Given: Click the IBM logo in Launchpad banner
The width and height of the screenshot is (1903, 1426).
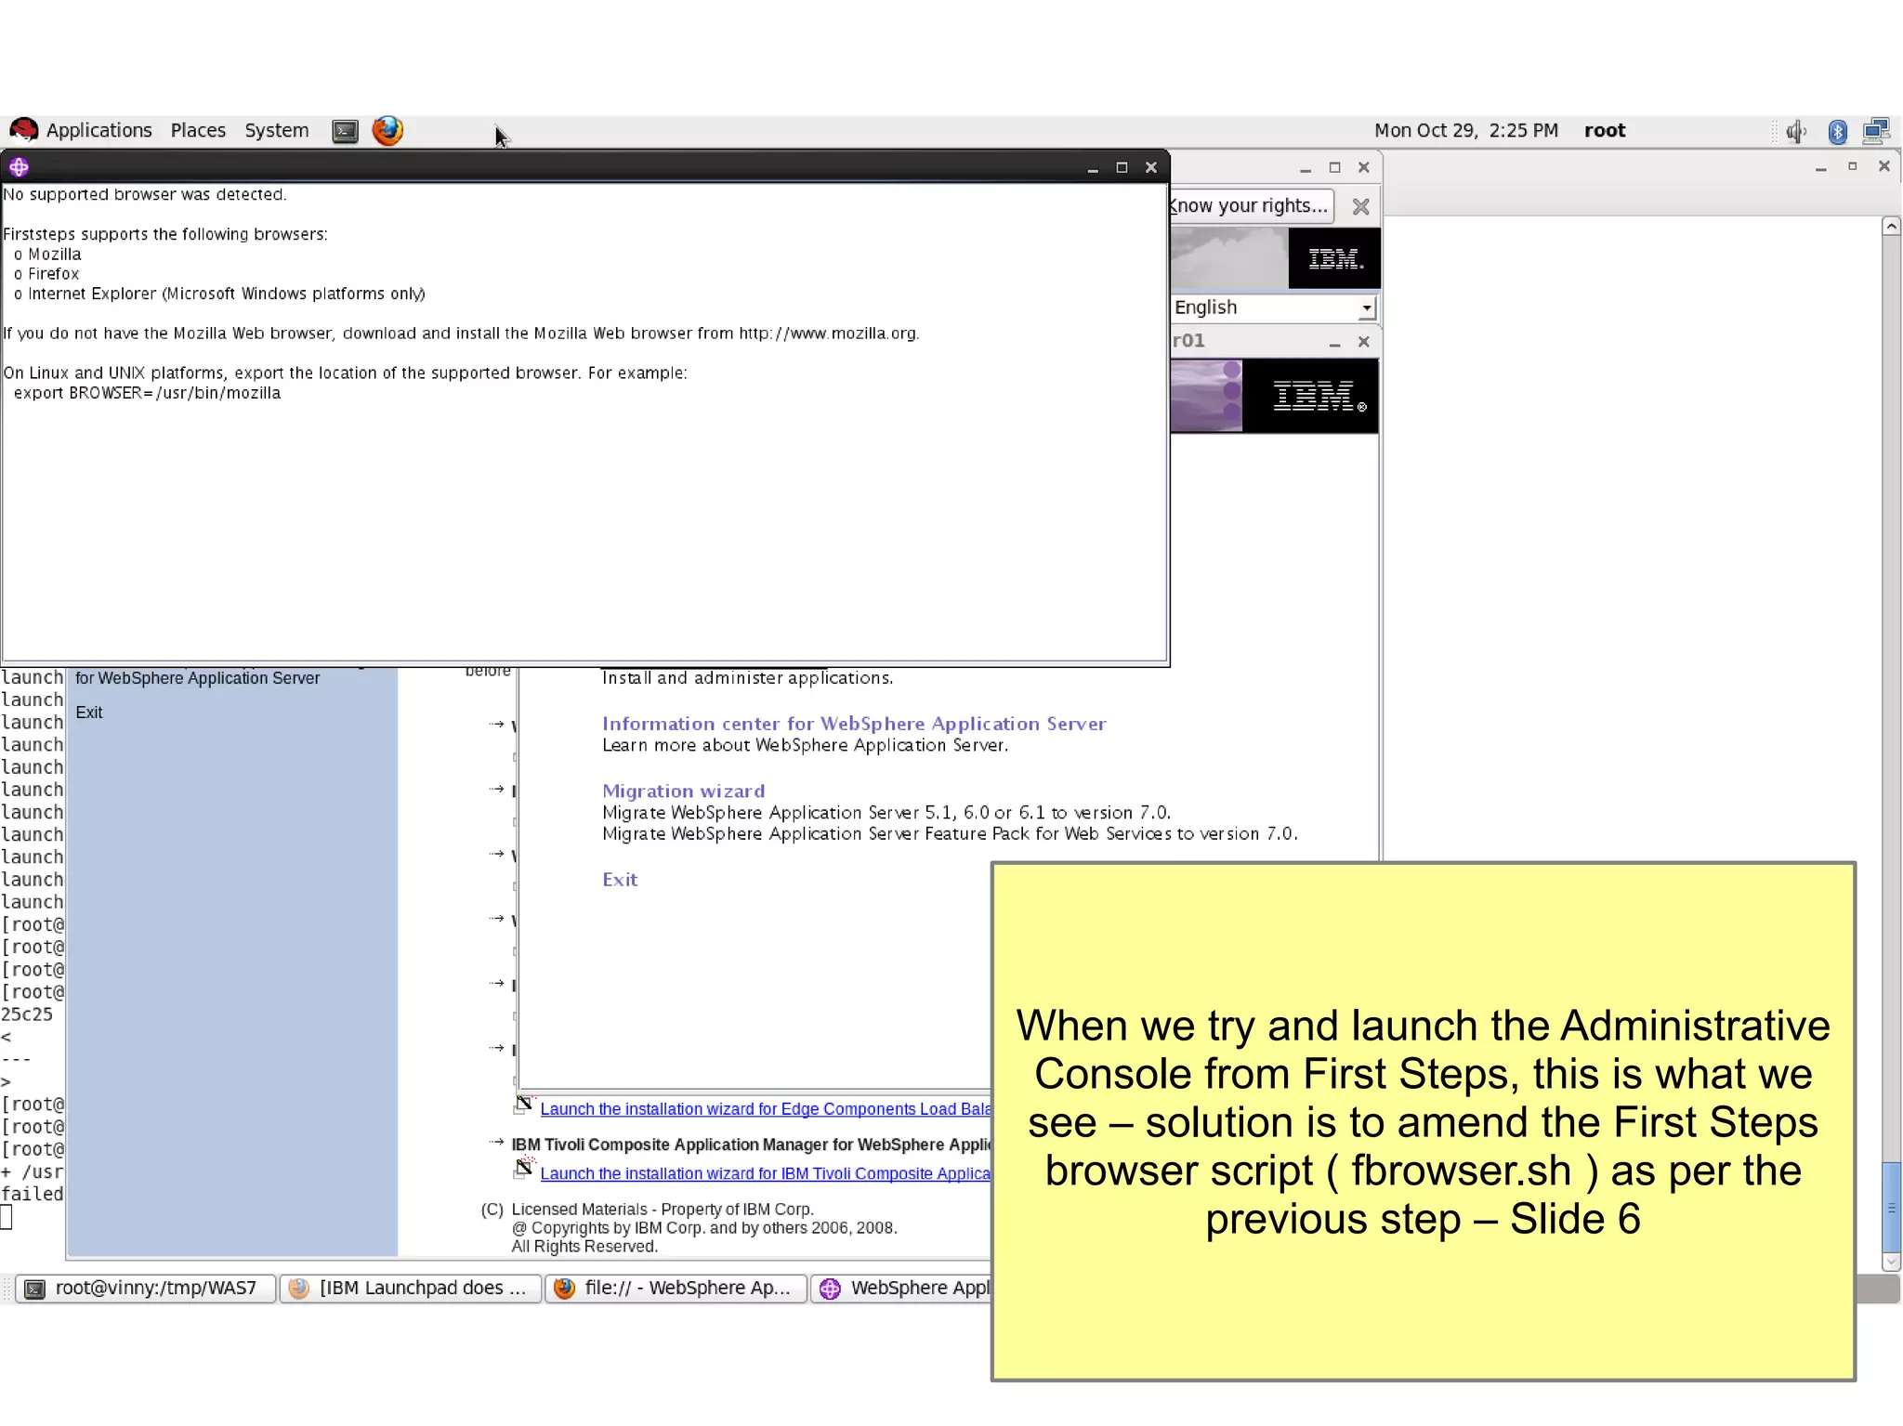Looking at the screenshot, I should point(1335,259).
